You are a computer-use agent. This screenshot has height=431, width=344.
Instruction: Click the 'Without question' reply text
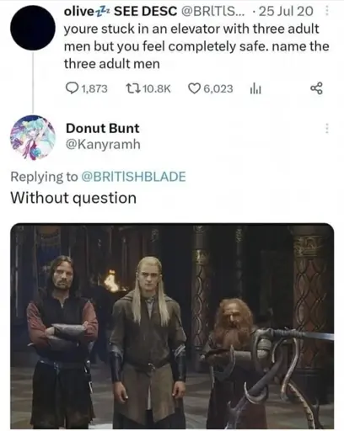tap(73, 198)
